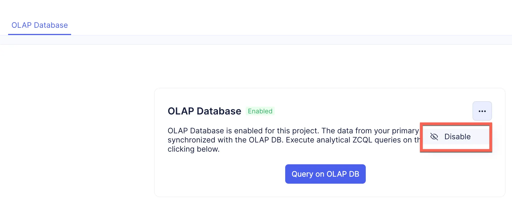Open the three-dot more options menu
The width and height of the screenshot is (512, 216).
pos(482,111)
